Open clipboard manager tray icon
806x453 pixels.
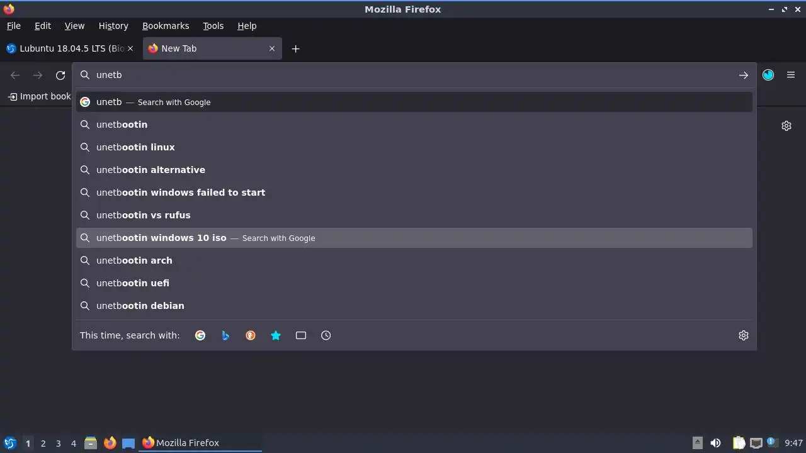tap(739, 443)
